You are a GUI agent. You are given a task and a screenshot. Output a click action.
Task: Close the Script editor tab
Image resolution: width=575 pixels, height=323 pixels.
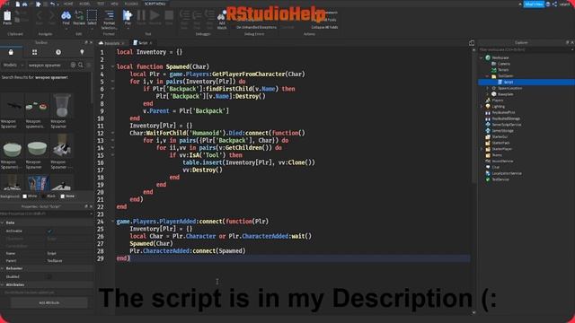click(x=151, y=43)
